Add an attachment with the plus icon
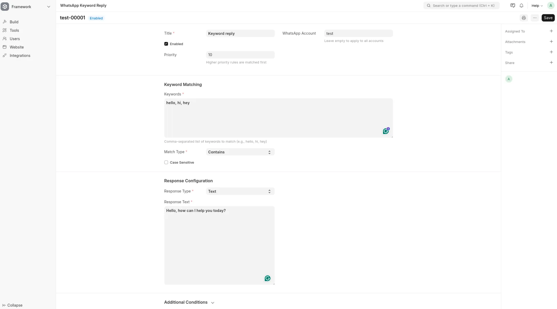The height and width of the screenshot is (309, 557). 551,42
